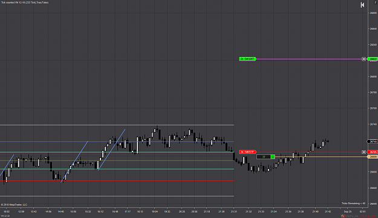The image size is (378, 218).
Task: Click the black current price marker 26715
Action: point(373,142)
